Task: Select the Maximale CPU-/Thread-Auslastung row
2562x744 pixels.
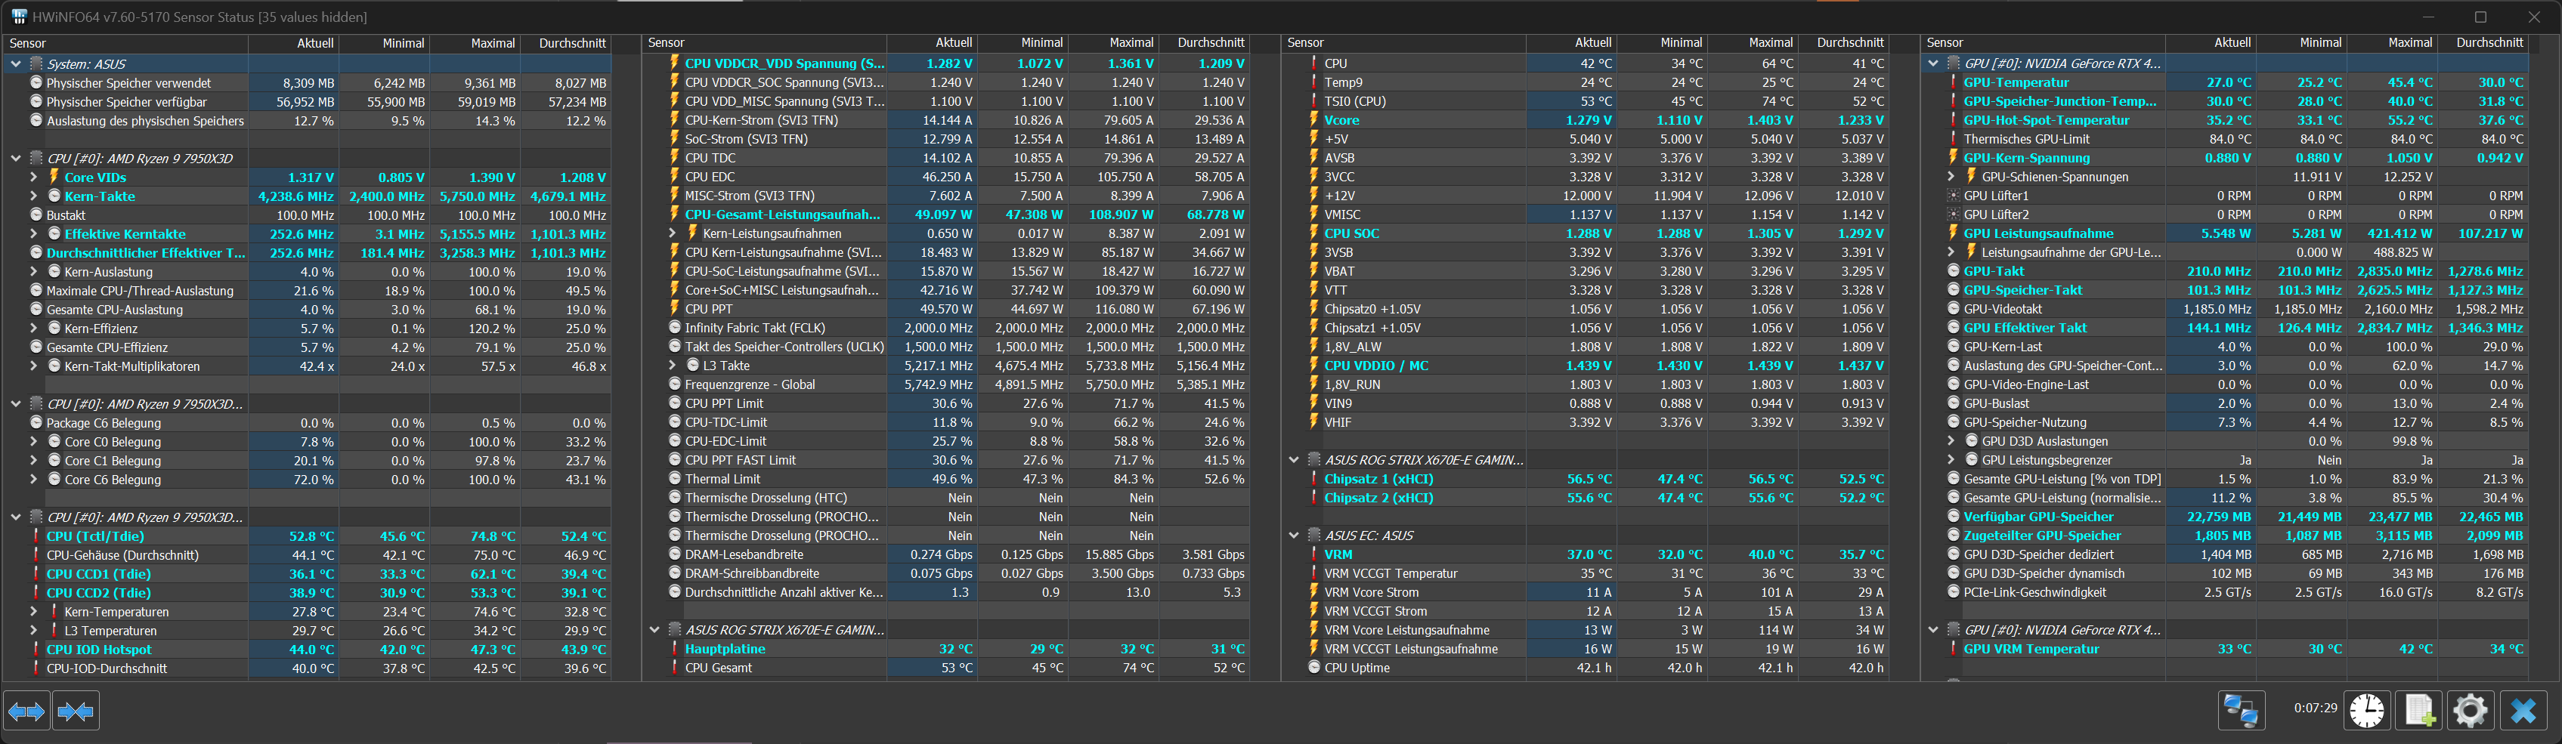Action: [x=308, y=291]
